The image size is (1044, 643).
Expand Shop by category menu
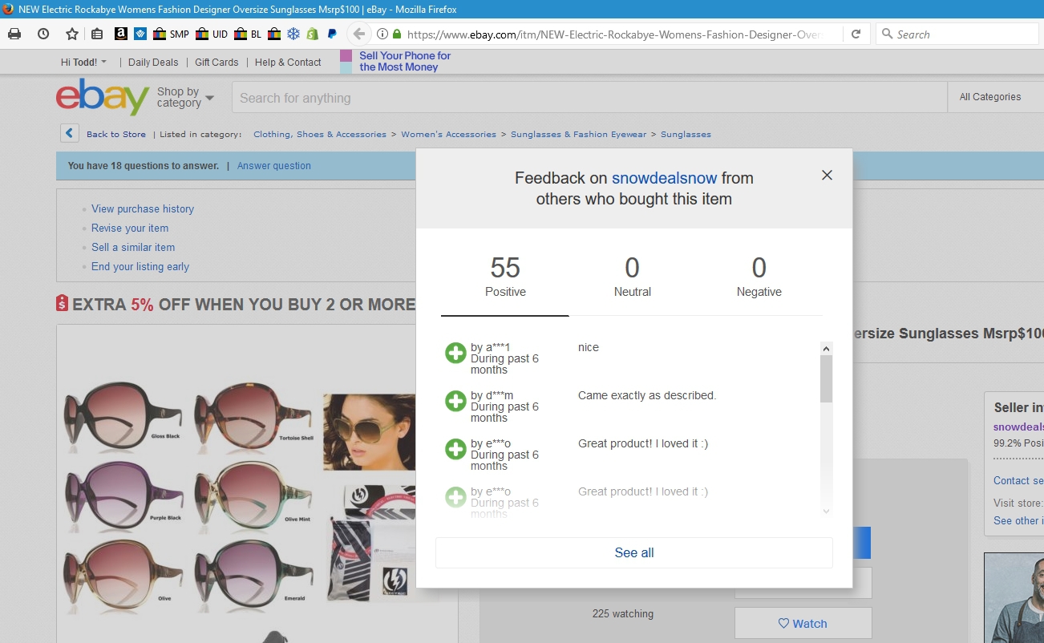click(x=185, y=97)
